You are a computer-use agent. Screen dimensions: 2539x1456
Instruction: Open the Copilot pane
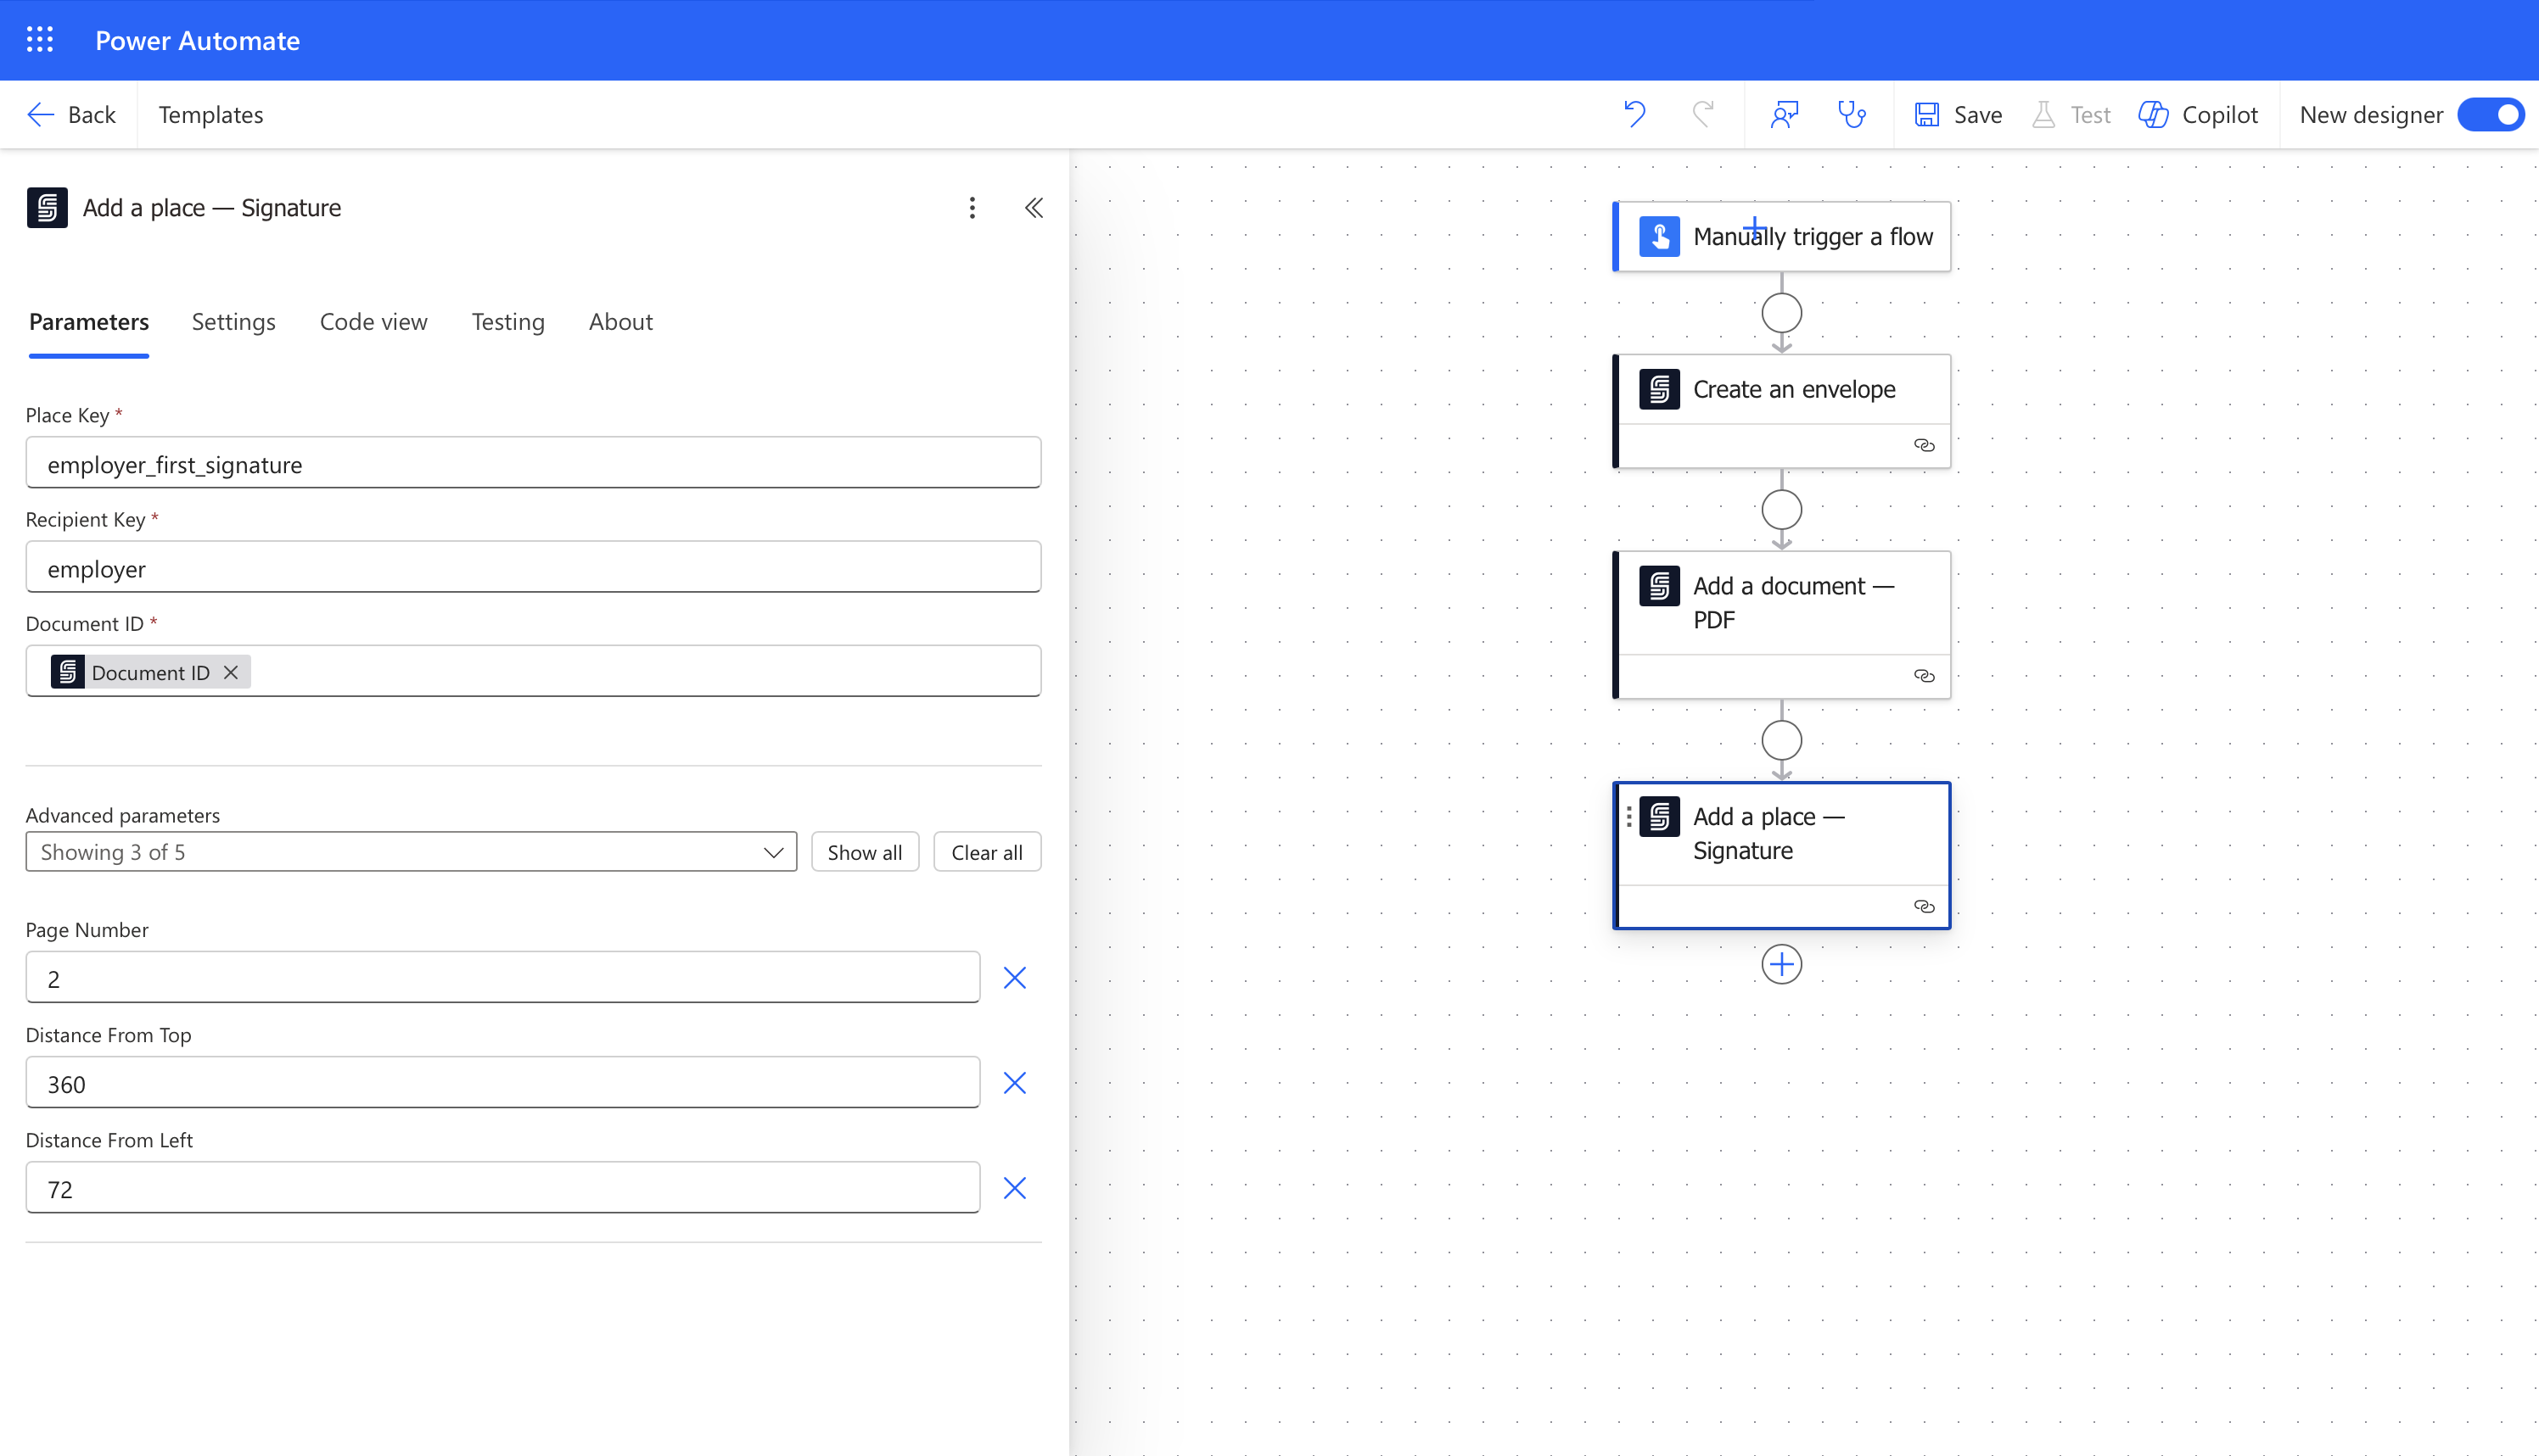(2199, 115)
